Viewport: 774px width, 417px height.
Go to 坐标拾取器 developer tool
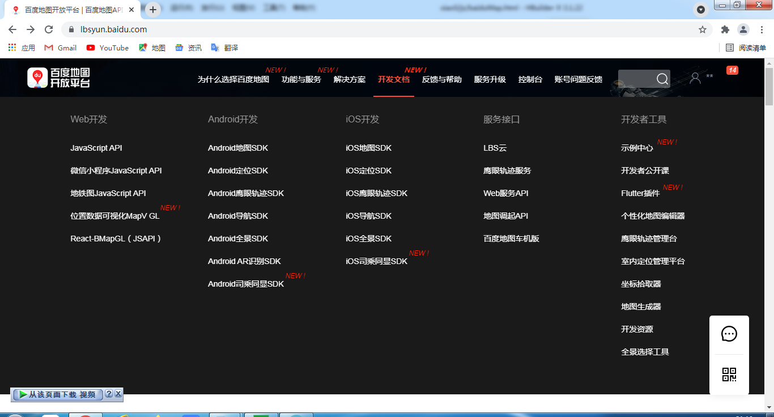(x=641, y=284)
